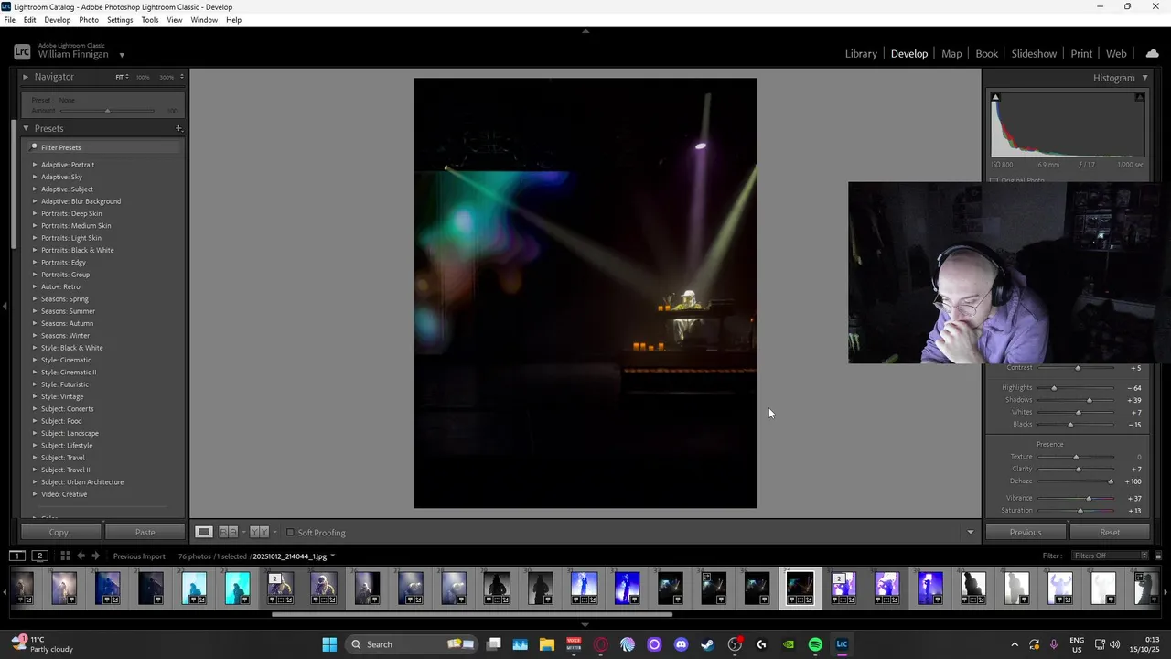Collapse the Presets panel
The height and width of the screenshot is (659, 1171).
coord(26,128)
